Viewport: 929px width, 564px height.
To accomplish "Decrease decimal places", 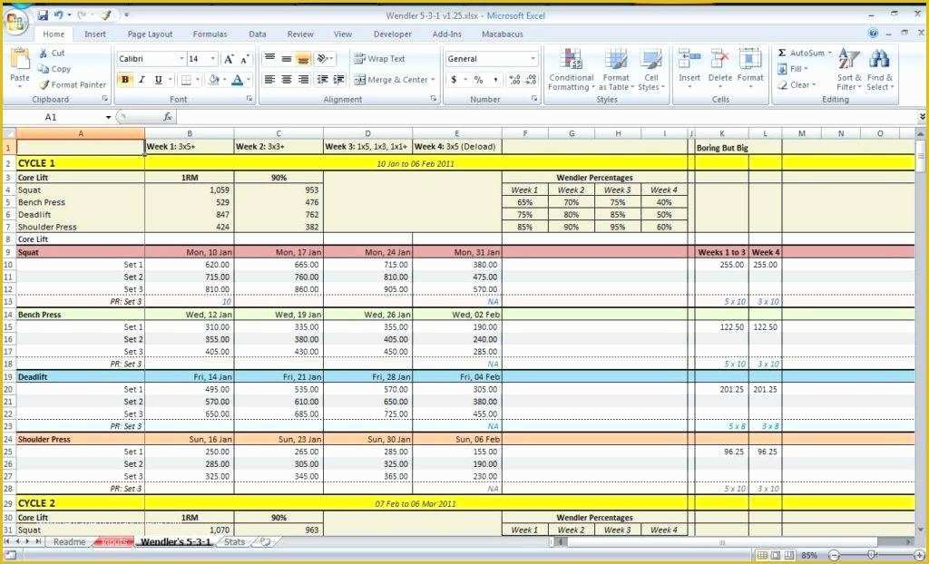I will coord(531,80).
